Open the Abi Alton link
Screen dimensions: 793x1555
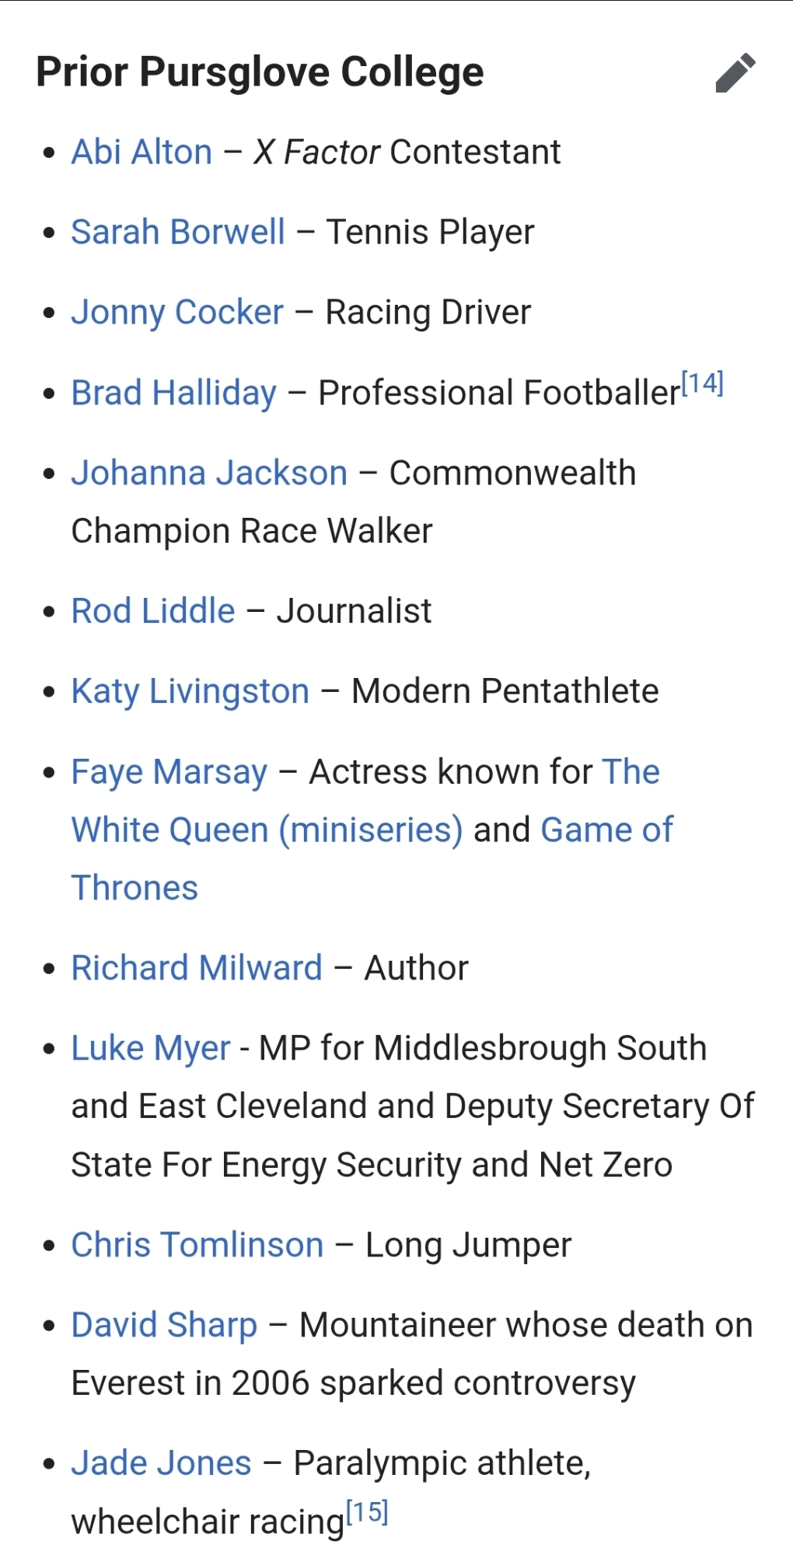[141, 152]
